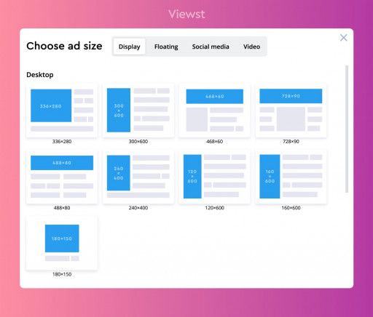The width and height of the screenshot is (373, 317).
Task: Click the dialog's vertical scrollbar
Action: coord(347,129)
